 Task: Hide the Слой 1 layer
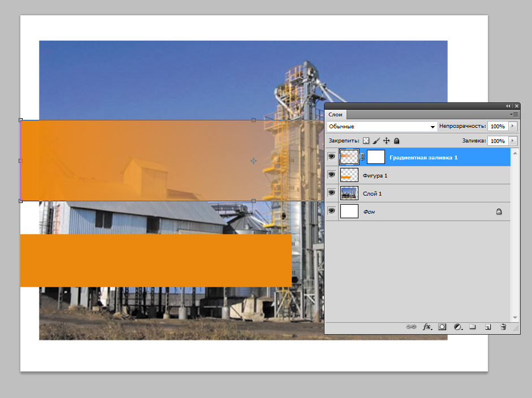tap(331, 193)
